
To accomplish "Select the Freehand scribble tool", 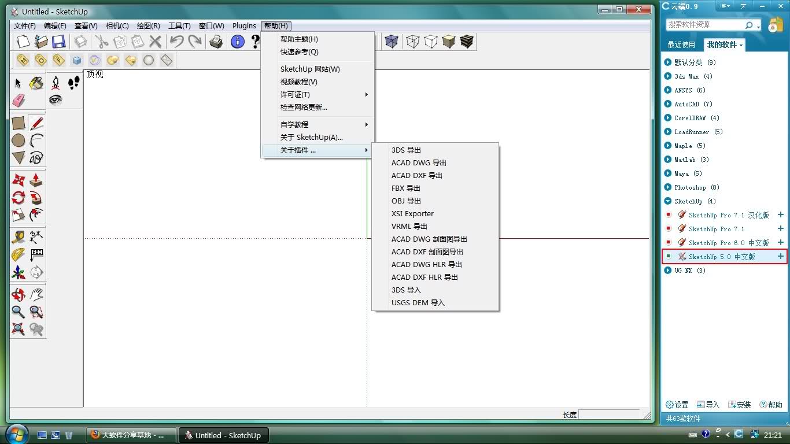I will coord(36,157).
